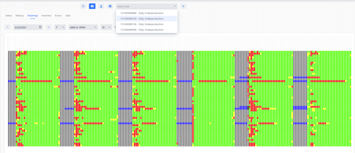Screen dimensions: 355x153
Task: Open the 4AM to 10PM time range dropdown
Action: click(83, 27)
